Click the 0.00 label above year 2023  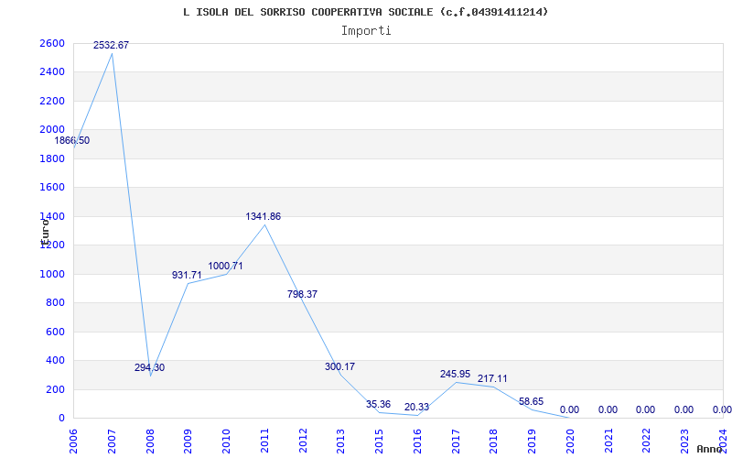click(684, 410)
